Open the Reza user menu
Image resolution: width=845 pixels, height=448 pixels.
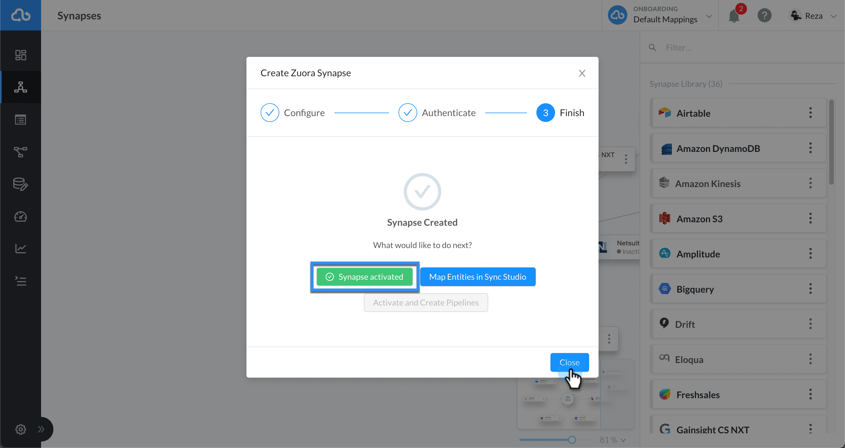[813, 16]
